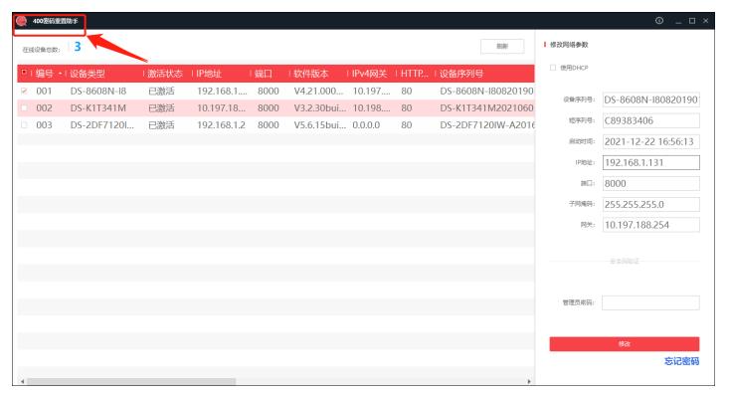The image size is (730, 394).
Task: Click software version V5.6.15bui...
Action: pos(320,124)
